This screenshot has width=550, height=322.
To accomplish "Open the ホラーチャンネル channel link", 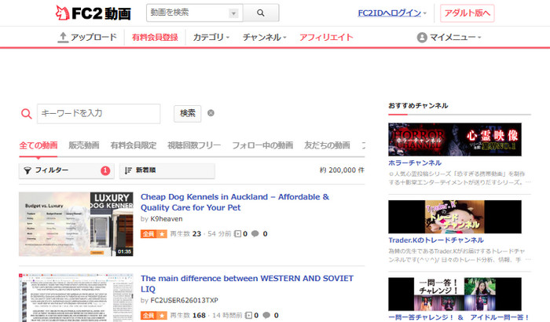I will click(x=415, y=163).
